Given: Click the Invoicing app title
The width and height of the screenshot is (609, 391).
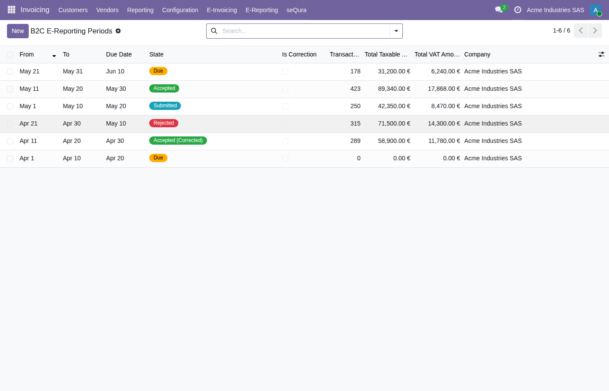Looking at the screenshot, I should click(x=35, y=10).
